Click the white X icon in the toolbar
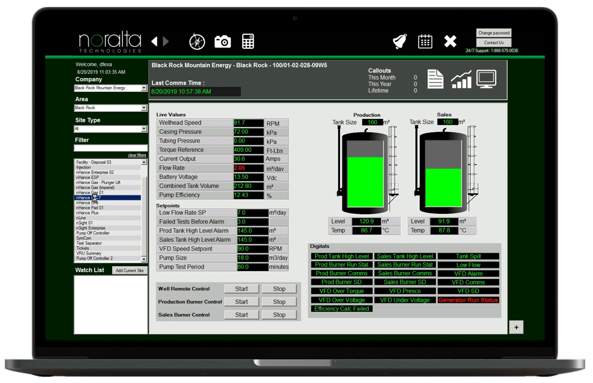The image size is (593, 383). click(450, 41)
